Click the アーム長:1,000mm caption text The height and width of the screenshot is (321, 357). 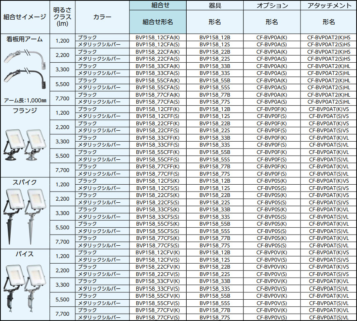(x=25, y=100)
